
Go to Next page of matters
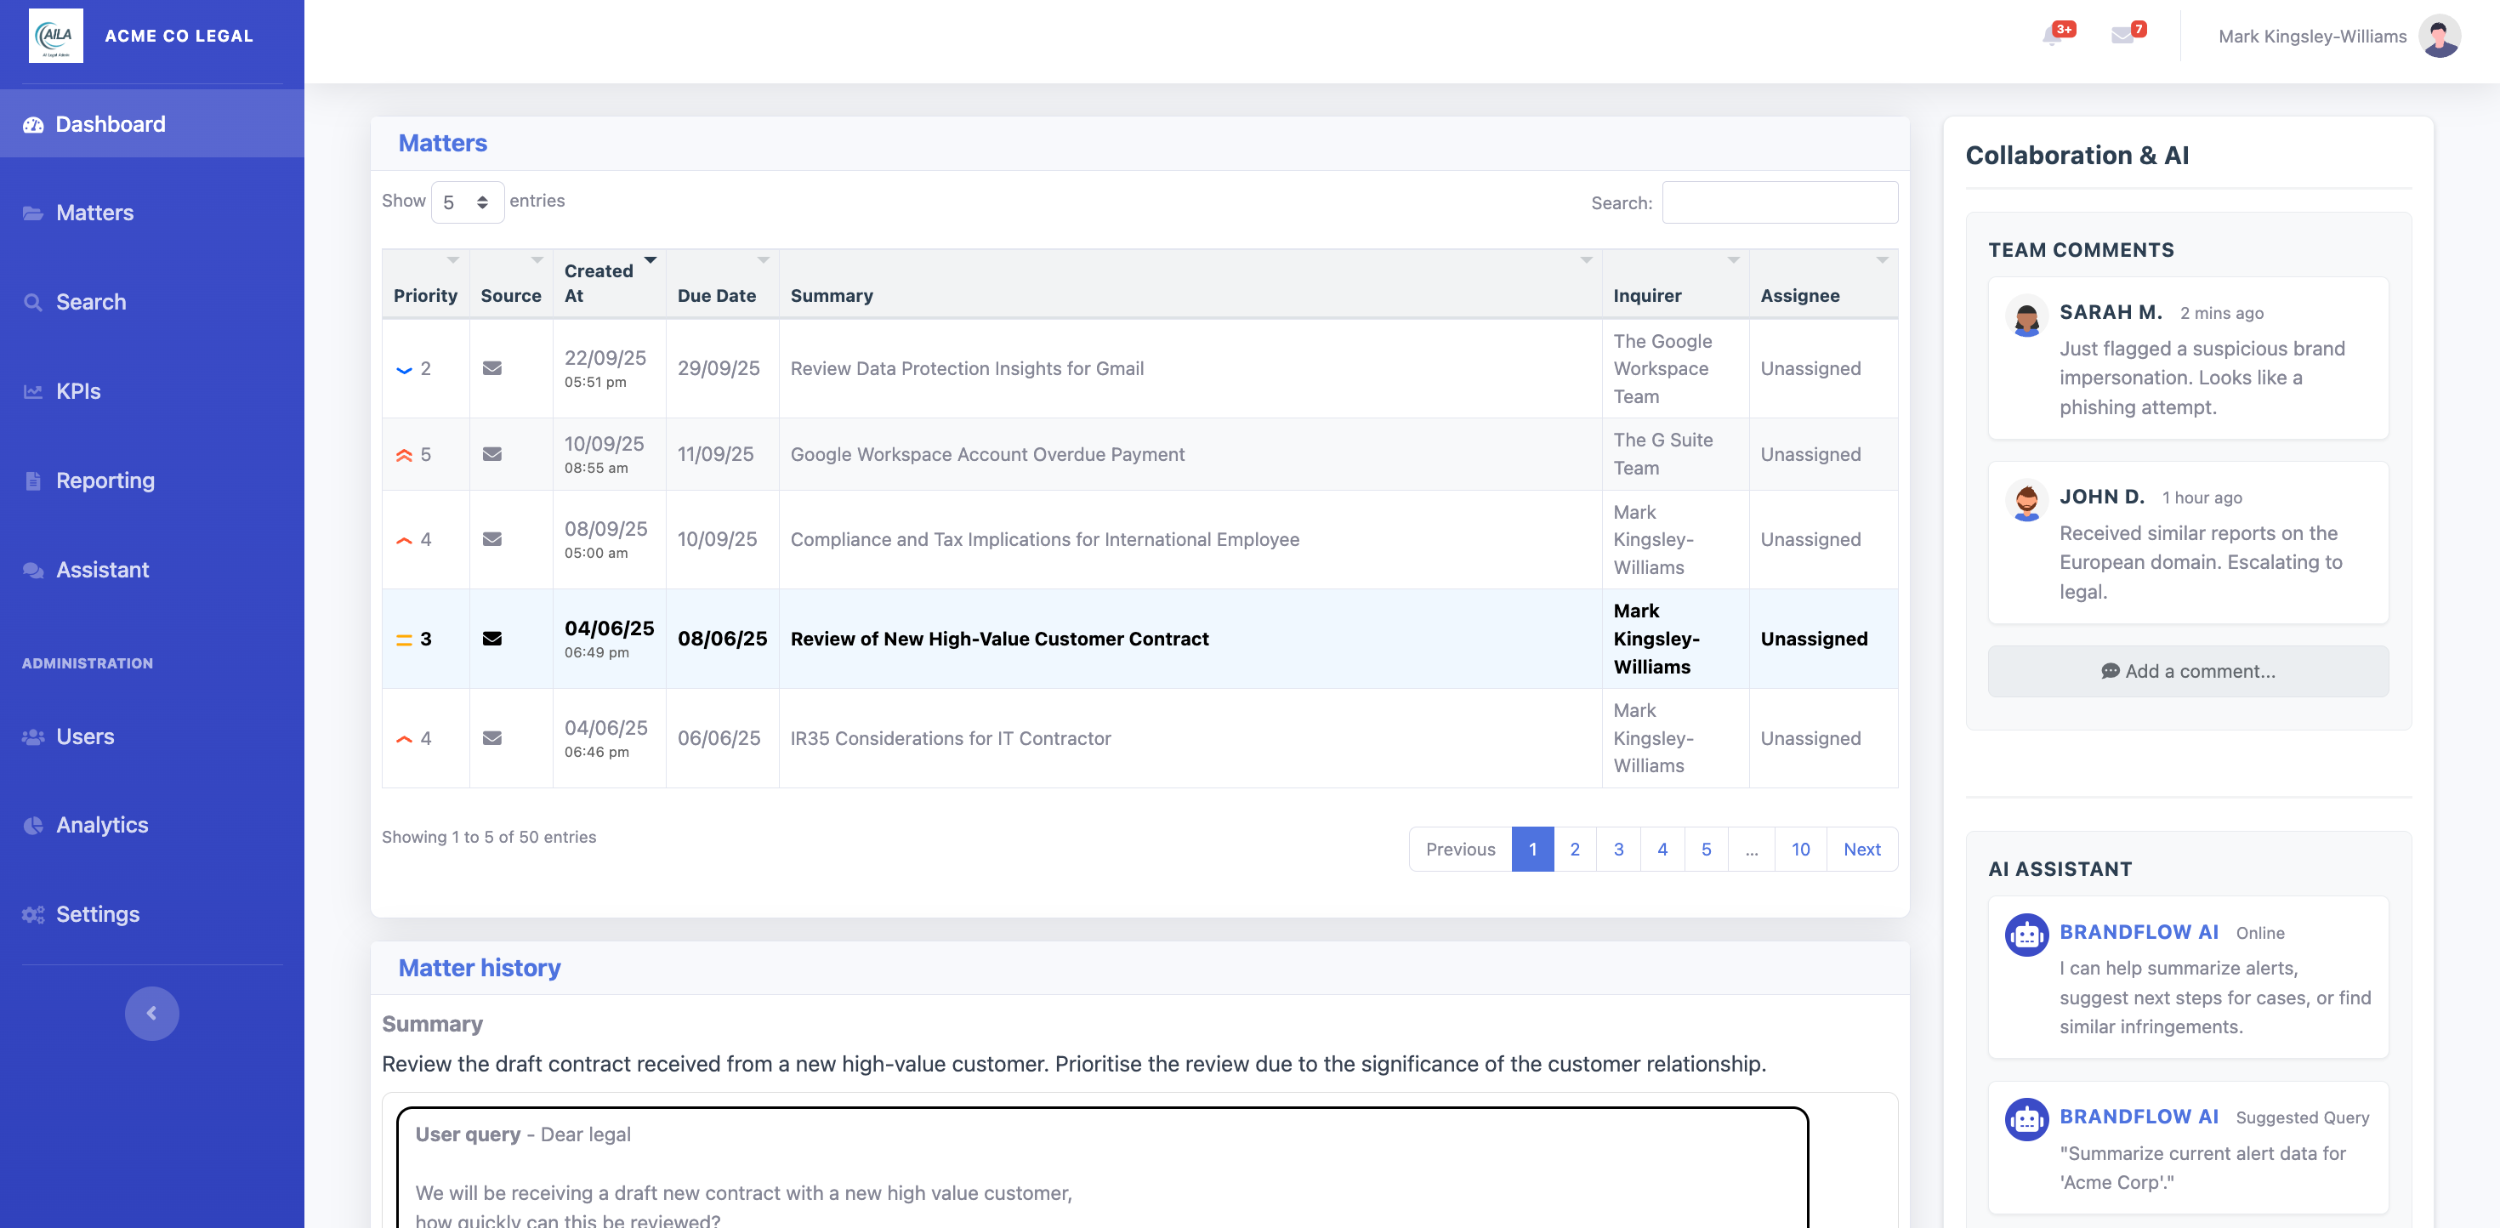coord(1861,850)
